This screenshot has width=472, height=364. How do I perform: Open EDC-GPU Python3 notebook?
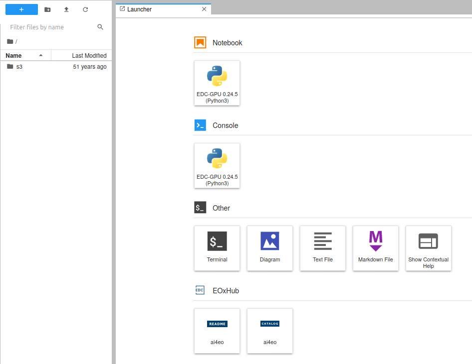217,83
